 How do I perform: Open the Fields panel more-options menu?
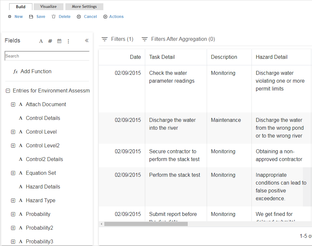pos(68,41)
